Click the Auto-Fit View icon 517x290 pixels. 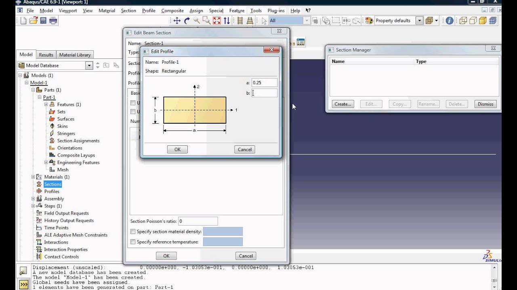coord(217,21)
